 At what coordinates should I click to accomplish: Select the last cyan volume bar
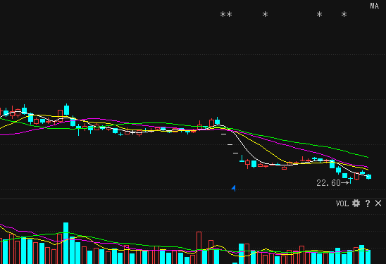(x=368, y=257)
